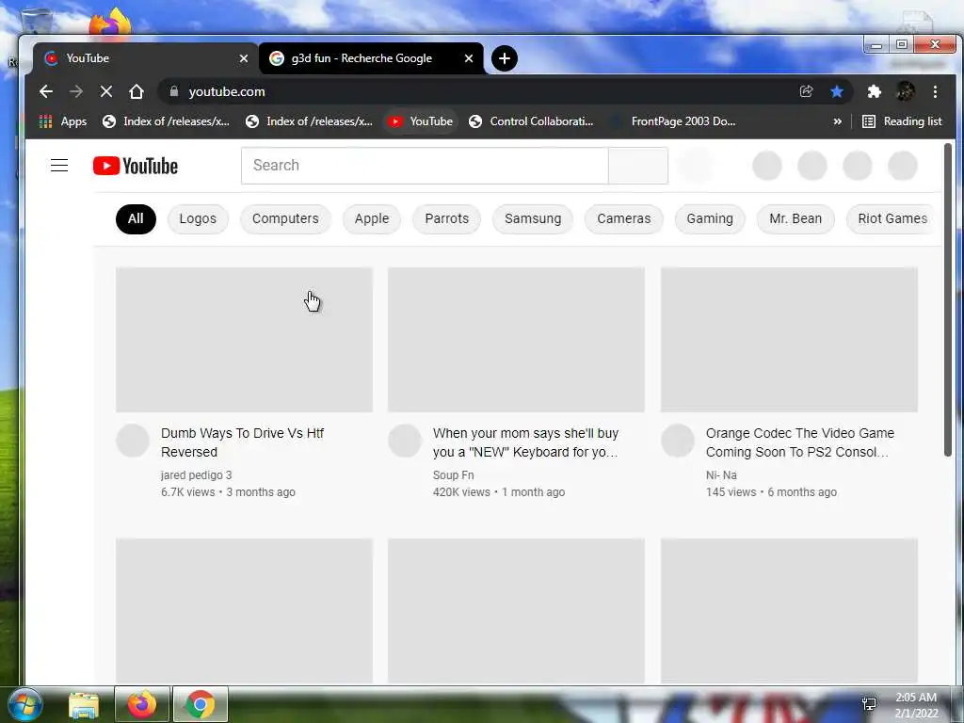Screen dimensions: 964x723
Task: Open the network tray icon
Action: click(869, 704)
